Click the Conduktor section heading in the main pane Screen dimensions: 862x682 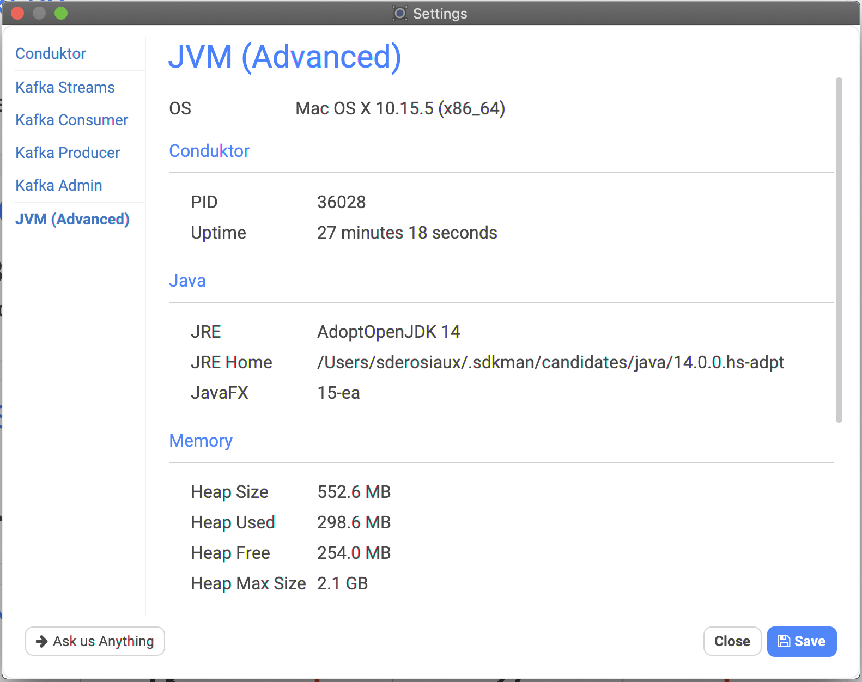(x=209, y=151)
